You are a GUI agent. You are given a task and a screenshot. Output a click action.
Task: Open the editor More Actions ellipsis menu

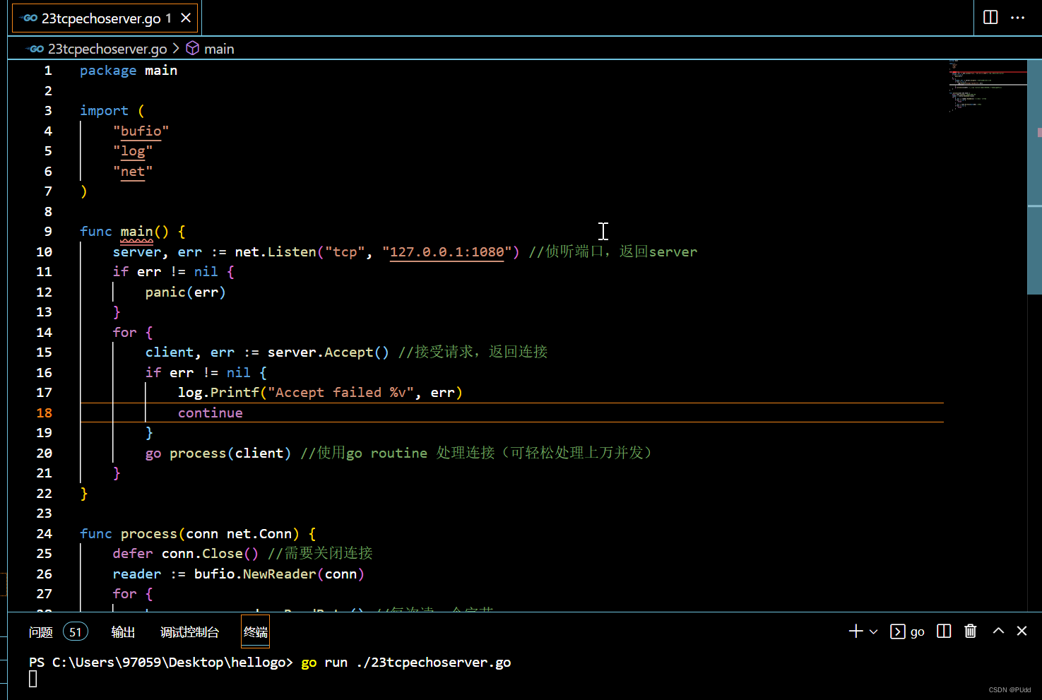[x=1017, y=18]
